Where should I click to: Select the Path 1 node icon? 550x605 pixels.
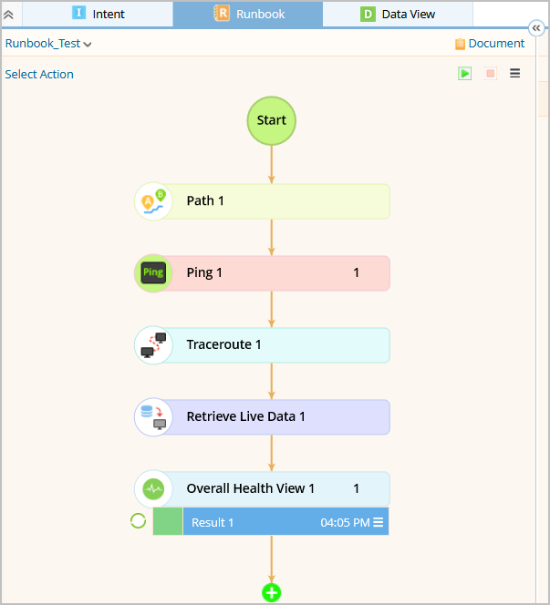tap(153, 201)
